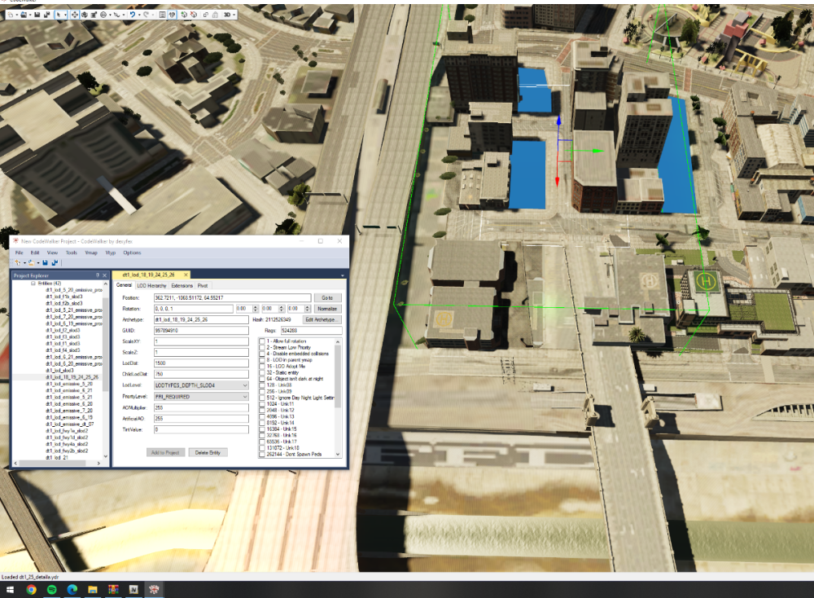Click the Save All icon in the main toolbar
Screen dimensions: 814x598
point(46,15)
